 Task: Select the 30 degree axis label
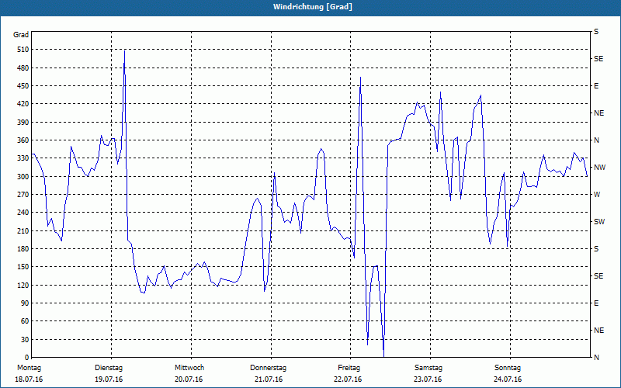(x=25, y=339)
